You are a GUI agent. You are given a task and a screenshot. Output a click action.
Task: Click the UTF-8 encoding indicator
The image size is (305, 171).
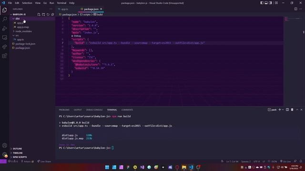click(256, 161)
